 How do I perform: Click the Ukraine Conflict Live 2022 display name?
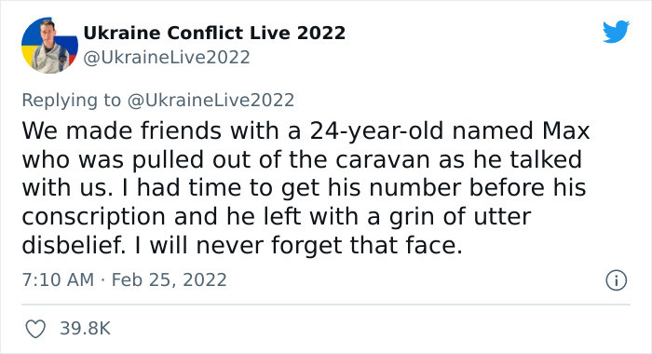pos(214,33)
